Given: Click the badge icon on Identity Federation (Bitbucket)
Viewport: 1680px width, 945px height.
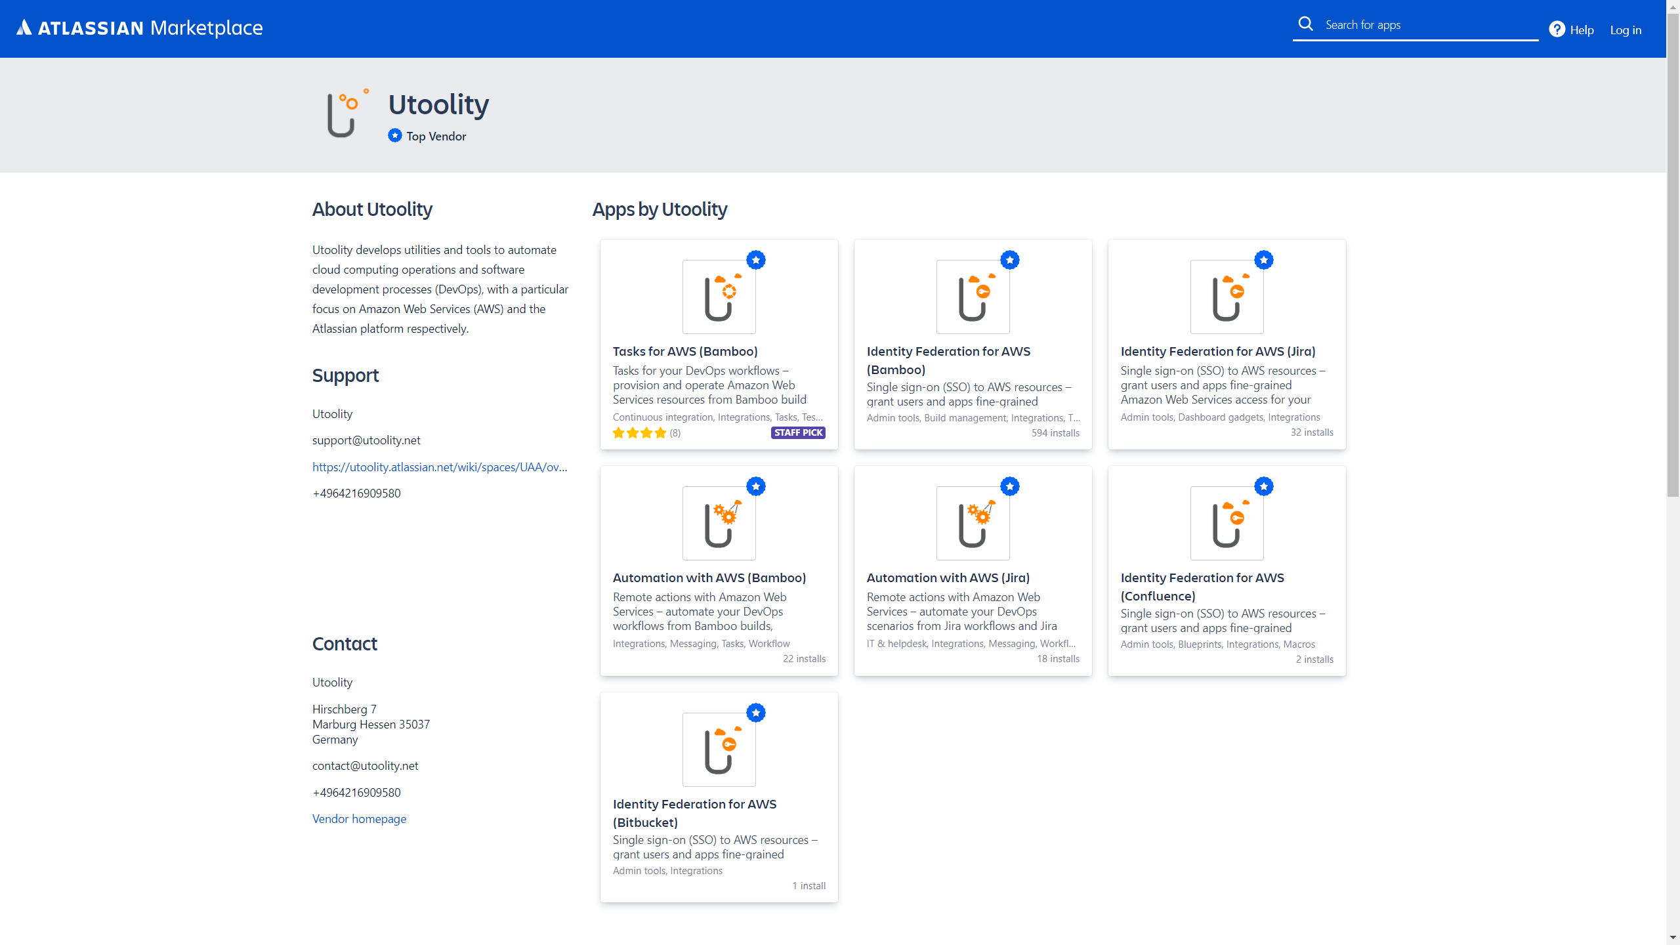Looking at the screenshot, I should pos(756,713).
